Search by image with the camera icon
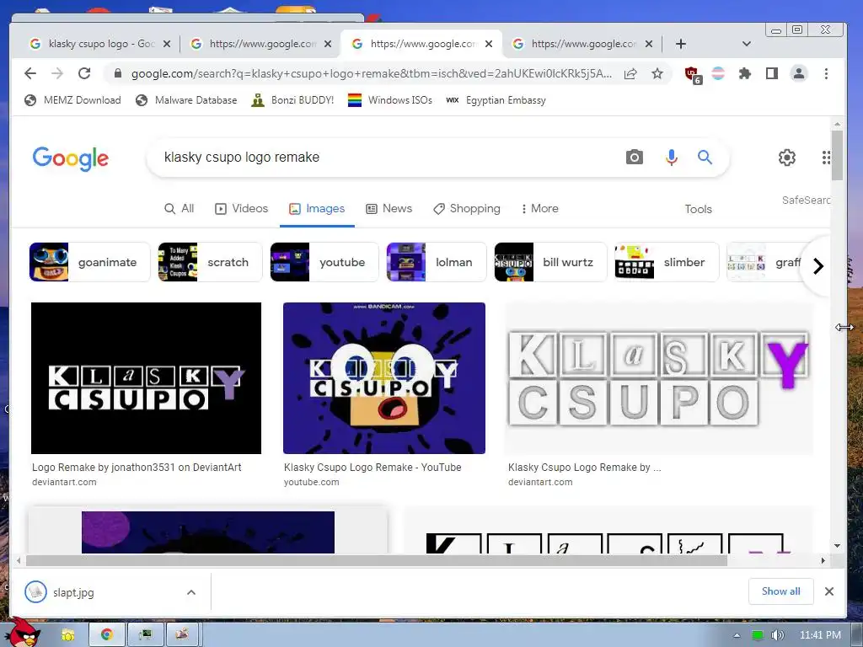This screenshot has height=647, width=863. (x=634, y=158)
